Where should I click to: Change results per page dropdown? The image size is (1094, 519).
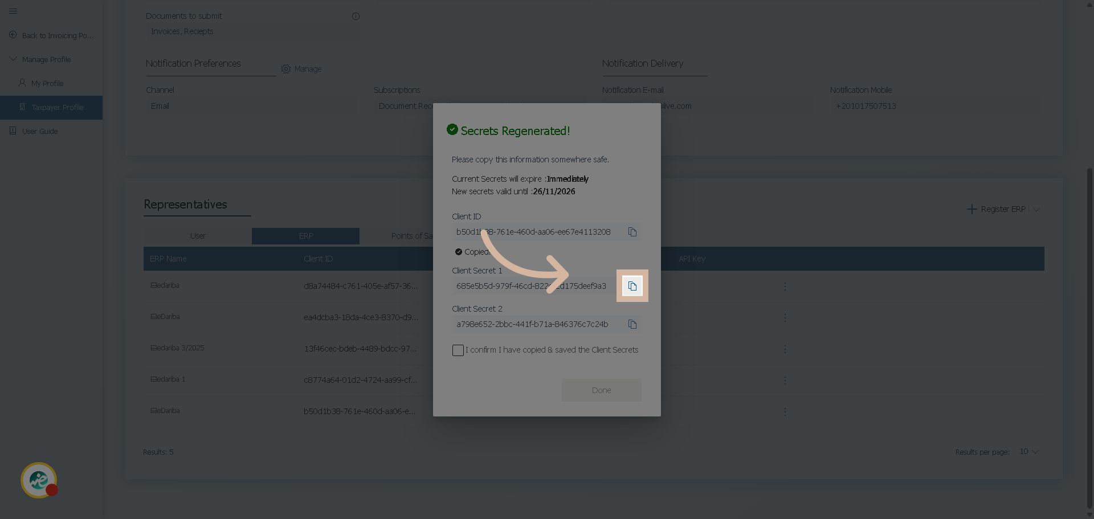pos(1029,452)
